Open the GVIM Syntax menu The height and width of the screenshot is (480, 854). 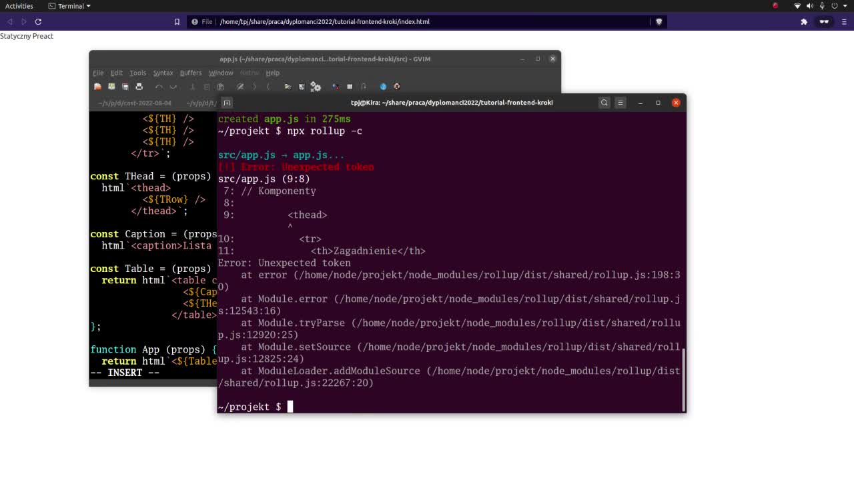click(163, 73)
